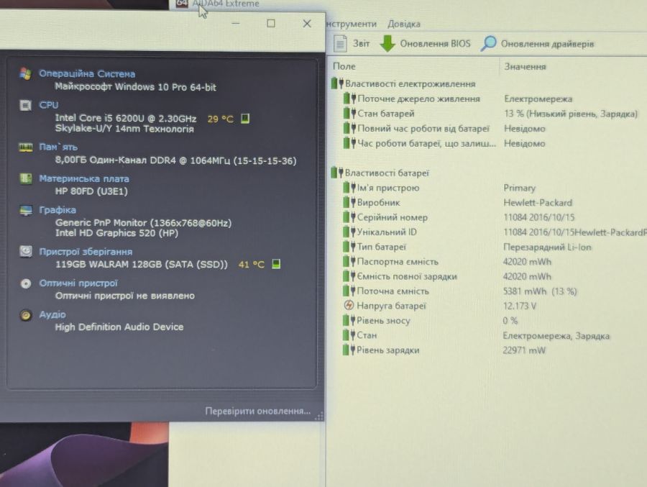
Task: Click the Перевірити оновлення link
Action: (x=258, y=411)
